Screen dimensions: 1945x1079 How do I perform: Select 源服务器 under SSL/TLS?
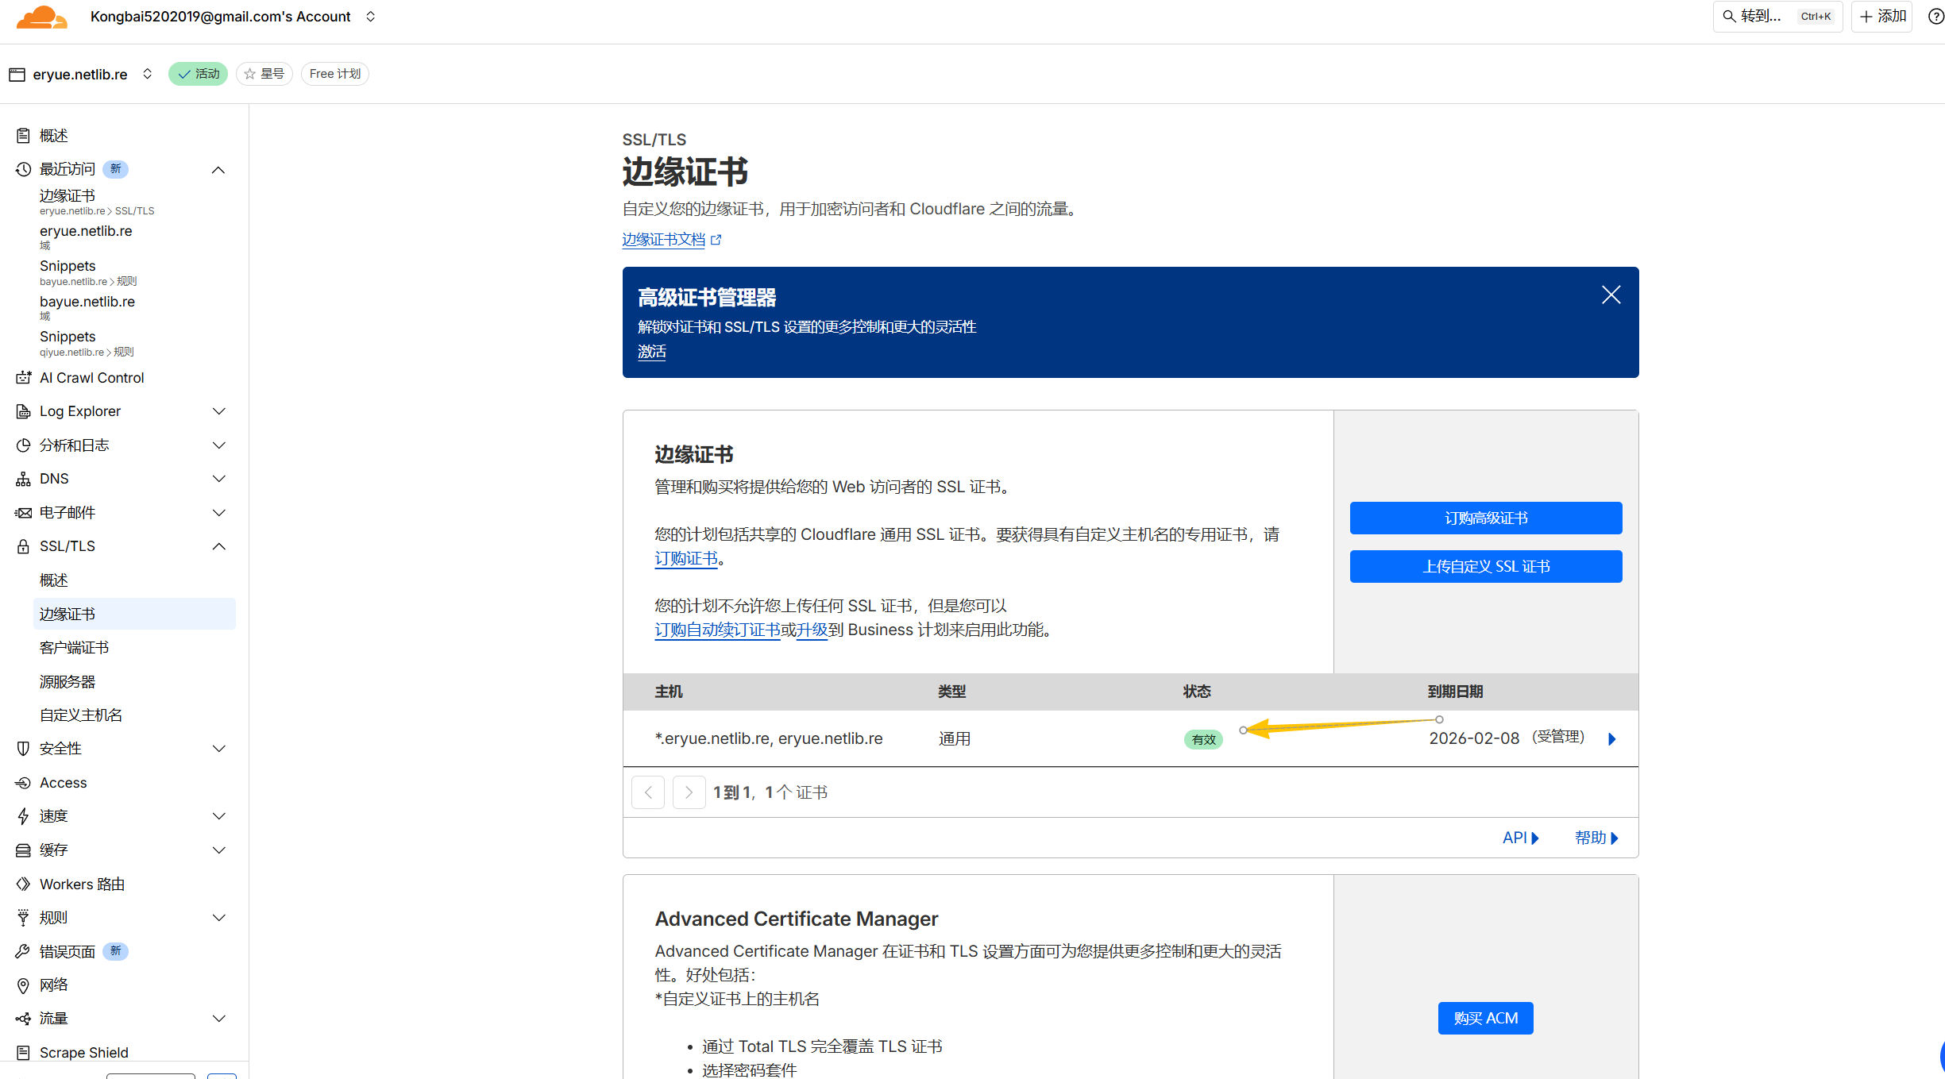coord(68,682)
